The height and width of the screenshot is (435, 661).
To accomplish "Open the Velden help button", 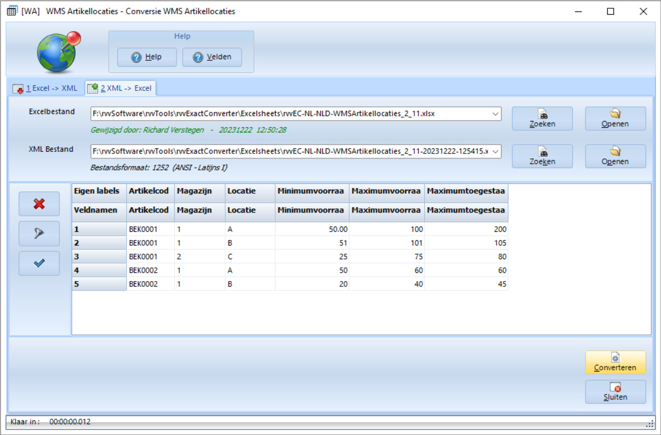I will pyautogui.click(x=212, y=57).
